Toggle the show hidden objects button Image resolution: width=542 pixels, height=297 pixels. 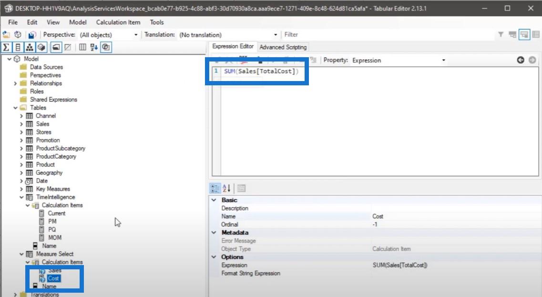[68, 47]
